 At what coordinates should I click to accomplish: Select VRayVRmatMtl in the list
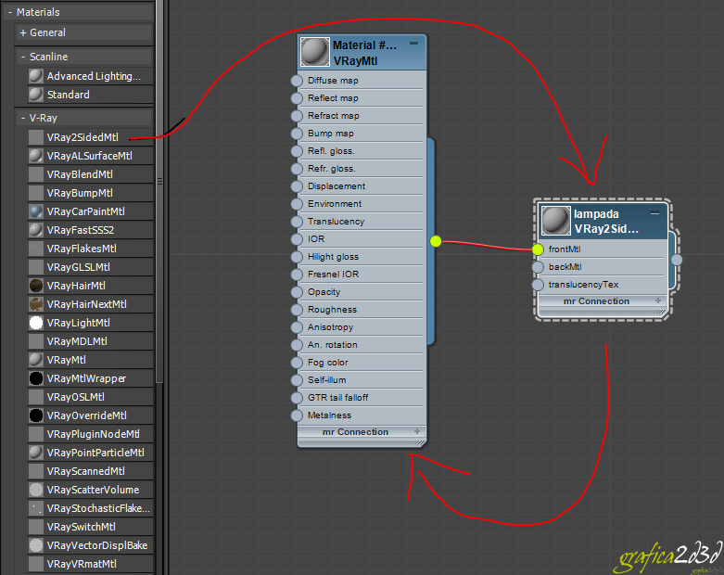tap(90, 564)
